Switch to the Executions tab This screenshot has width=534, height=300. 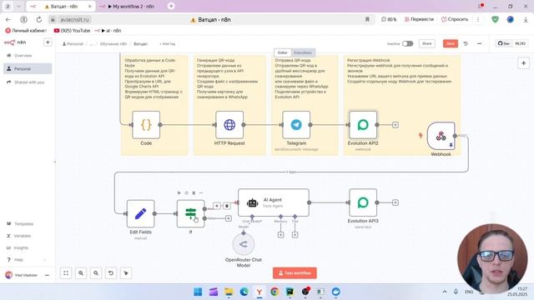[302, 52]
